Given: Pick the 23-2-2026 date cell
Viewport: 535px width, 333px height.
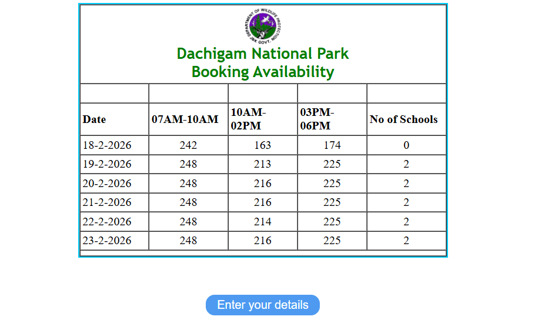Looking at the screenshot, I should pos(107,241).
